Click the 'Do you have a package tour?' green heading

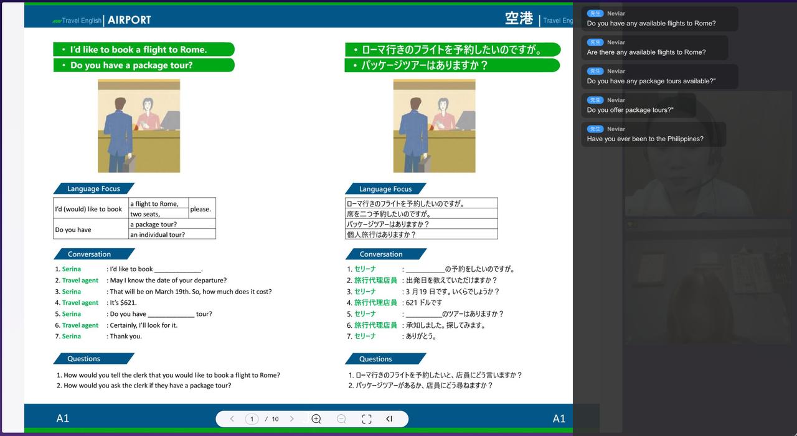click(144, 65)
